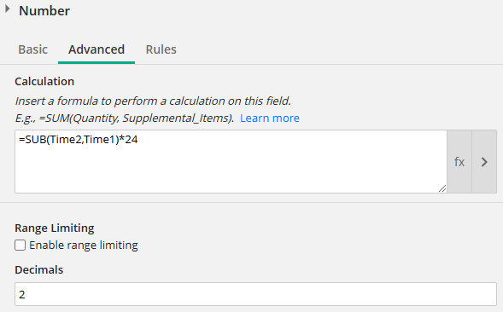The height and width of the screenshot is (312, 503).
Task: Click into the Decimals input field
Action: 255,294
